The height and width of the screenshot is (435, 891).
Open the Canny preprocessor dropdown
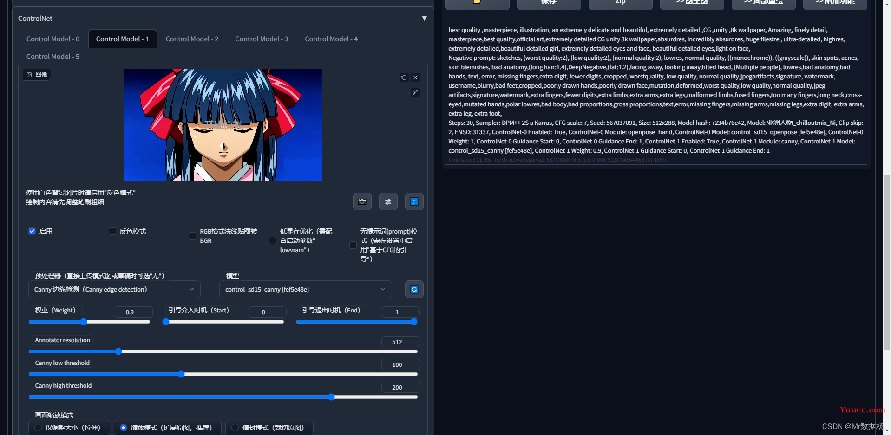pos(114,289)
